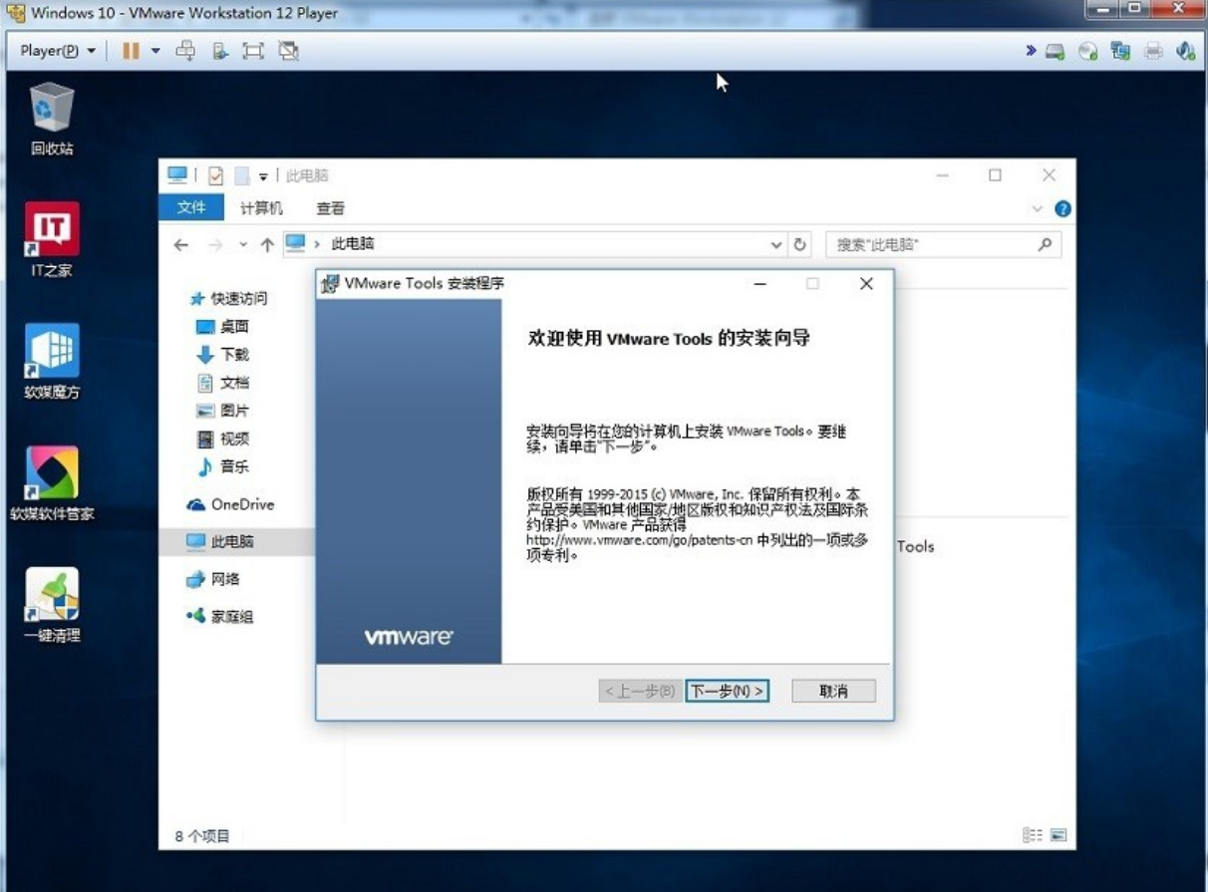This screenshot has width=1208, height=892.
Task: Switch to the 计算机 ribbon tab
Action: 261,208
